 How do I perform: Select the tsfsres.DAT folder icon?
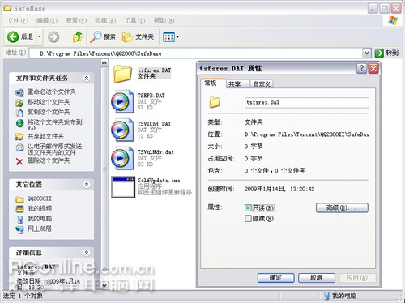tap(122, 74)
